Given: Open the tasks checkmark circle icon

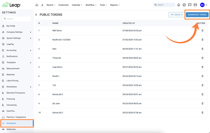Looking at the screenshot, I should pyautogui.click(x=184, y=5).
